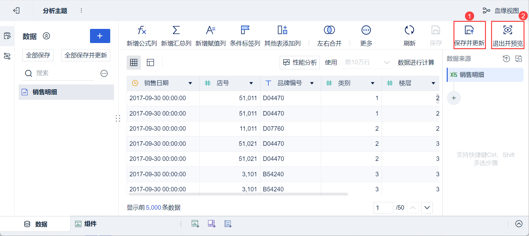The height and width of the screenshot is (236, 529).
Task: Refresh data with 刷新 icon
Action: click(409, 31)
